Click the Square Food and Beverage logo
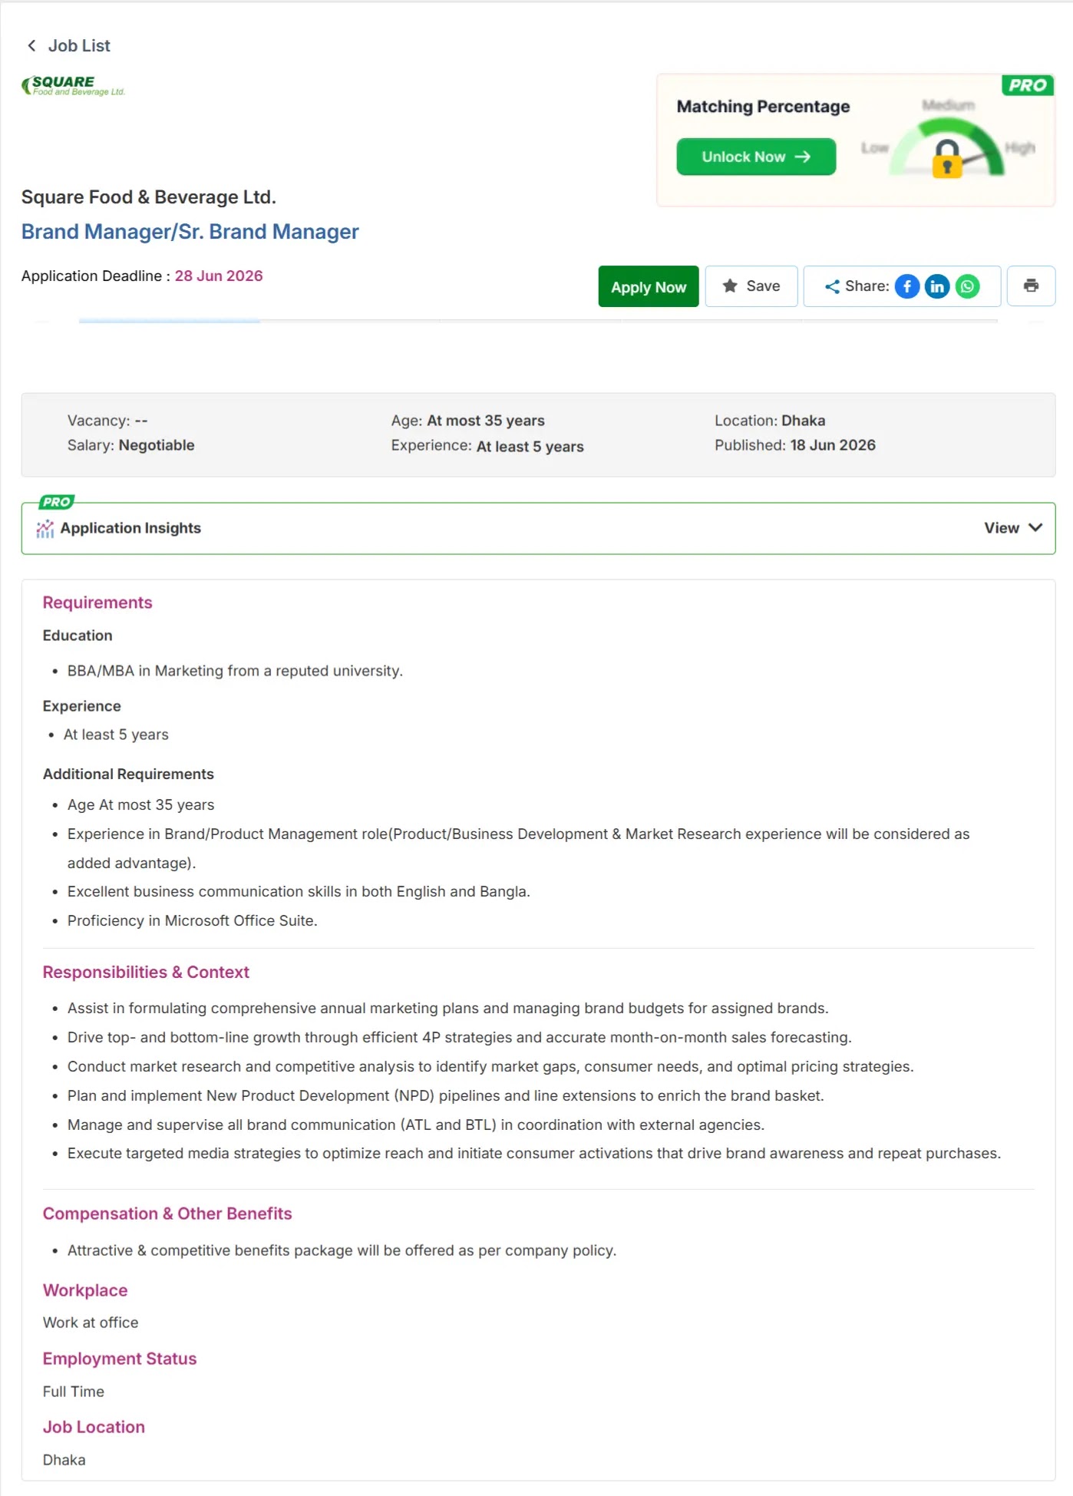This screenshot has height=1496, width=1073. point(73,85)
